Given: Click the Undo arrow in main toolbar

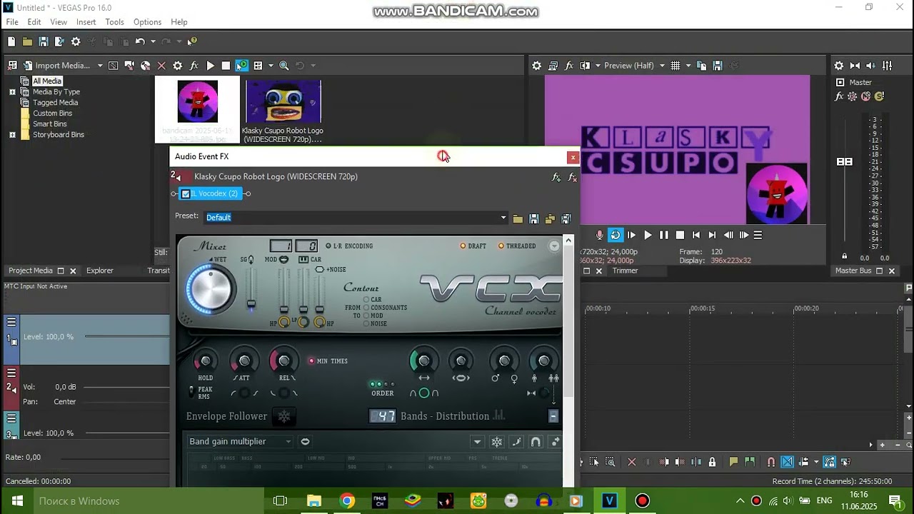Looking at the screenshot, I should point(140,42).
